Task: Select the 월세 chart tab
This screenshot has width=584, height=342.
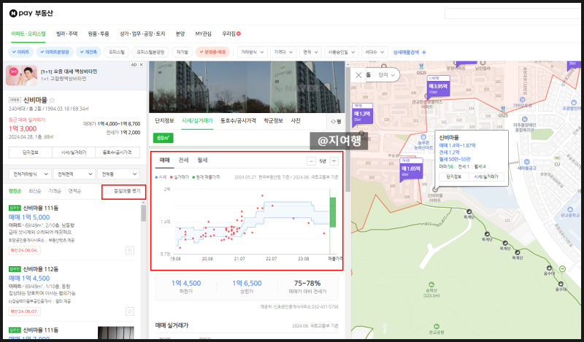Action: tap(202, 160)
